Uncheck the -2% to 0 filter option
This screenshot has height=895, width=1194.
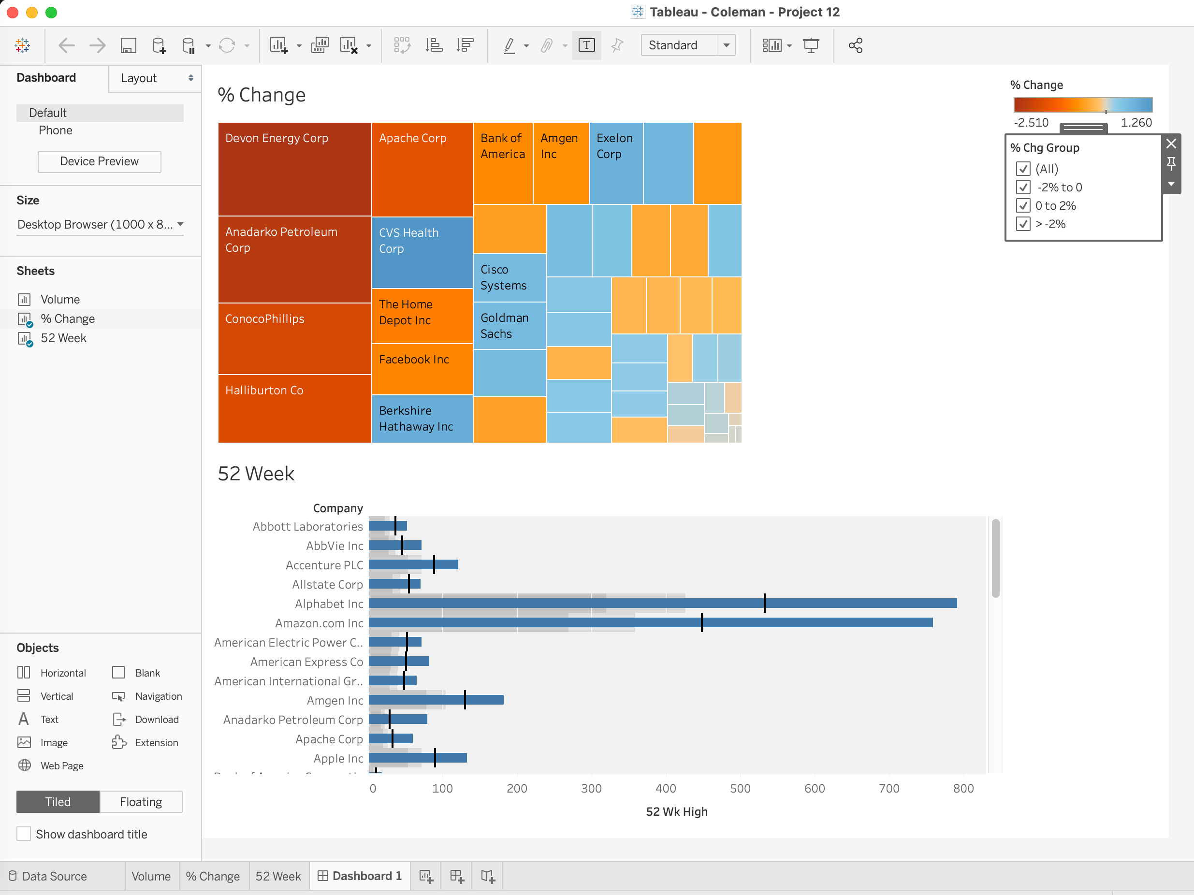pos(1023,187)
